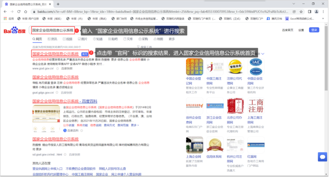Open the official 国家企业信用信息公示系统 result with 官方 badge

pos(56,54)
